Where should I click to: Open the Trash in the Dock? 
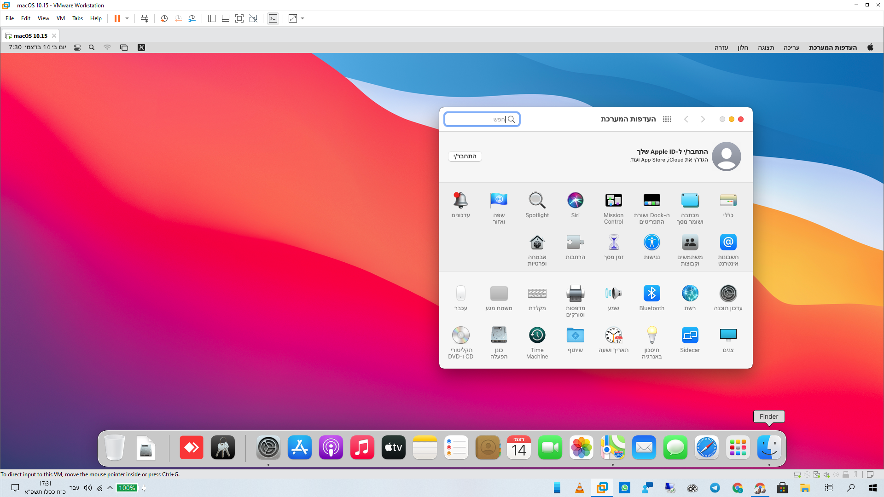tap(115, 447)
